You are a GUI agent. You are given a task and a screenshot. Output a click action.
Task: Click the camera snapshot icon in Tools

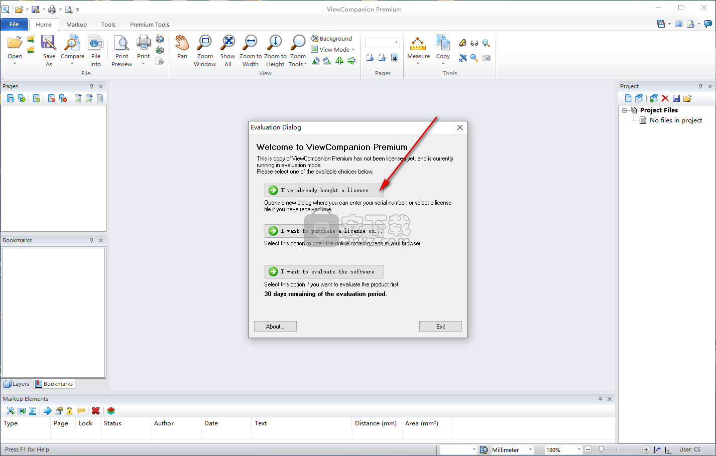[x=487, y=58]
